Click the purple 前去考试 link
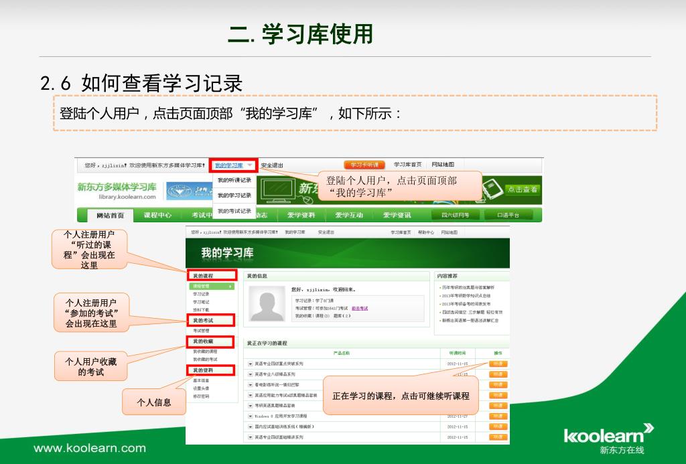686x464 pixels. [x=360, y=308]
